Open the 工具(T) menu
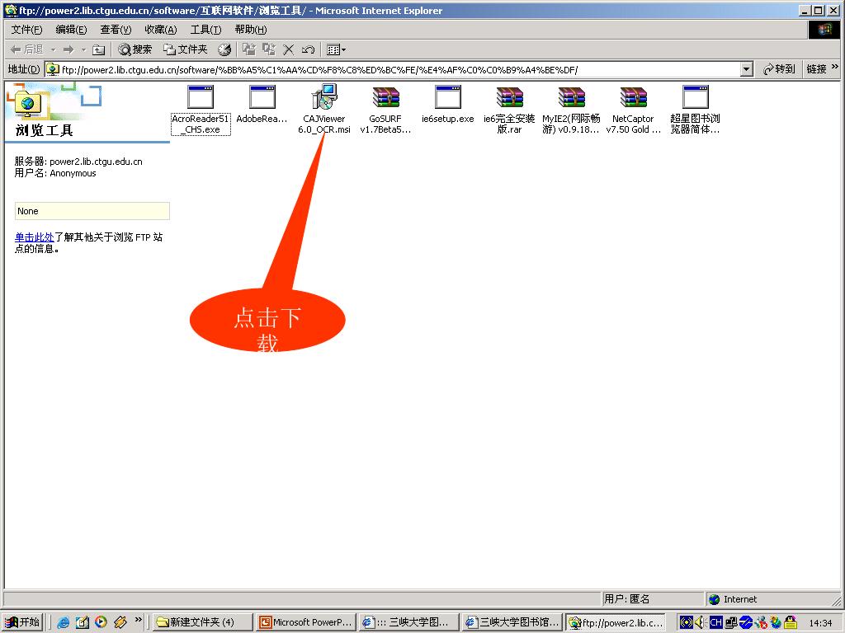The width and height of the screenshot is (845, 633). [205, 30]
